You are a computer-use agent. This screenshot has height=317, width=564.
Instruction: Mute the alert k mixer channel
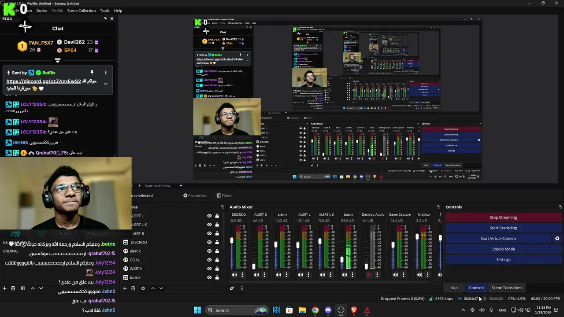(x=278, y=275)
